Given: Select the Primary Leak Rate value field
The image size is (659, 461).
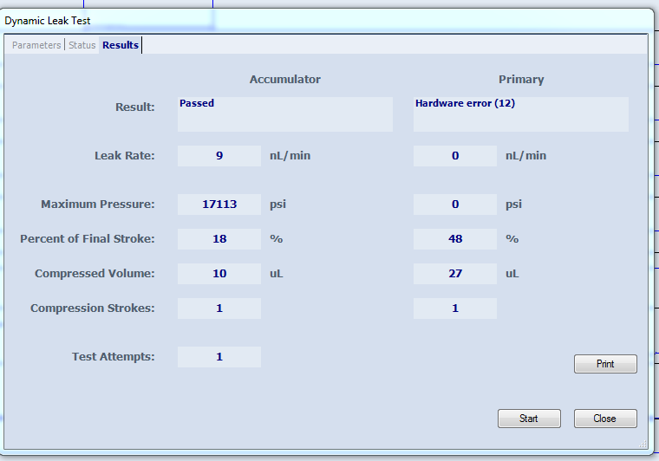Looking at the screenshot, I should [x=455, y=156].
